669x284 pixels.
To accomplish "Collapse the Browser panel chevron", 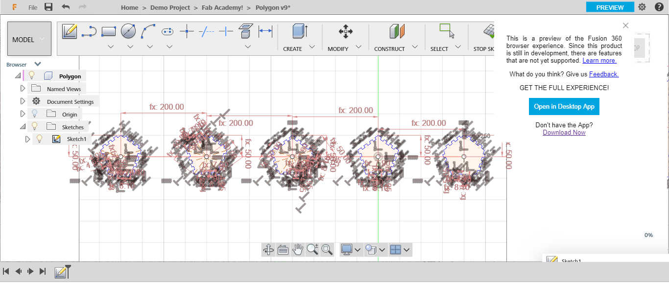I will (38, 64).
